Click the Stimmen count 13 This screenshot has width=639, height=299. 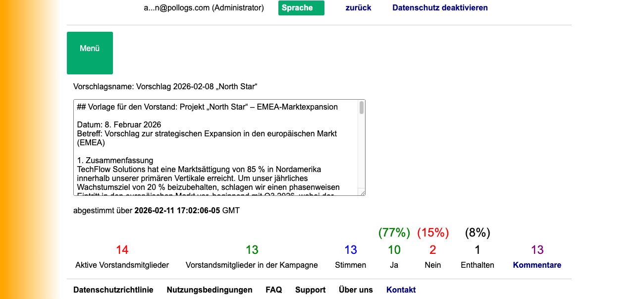[x=351, y=250]
